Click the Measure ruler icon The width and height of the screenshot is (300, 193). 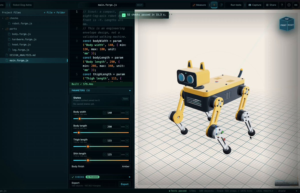194,5
